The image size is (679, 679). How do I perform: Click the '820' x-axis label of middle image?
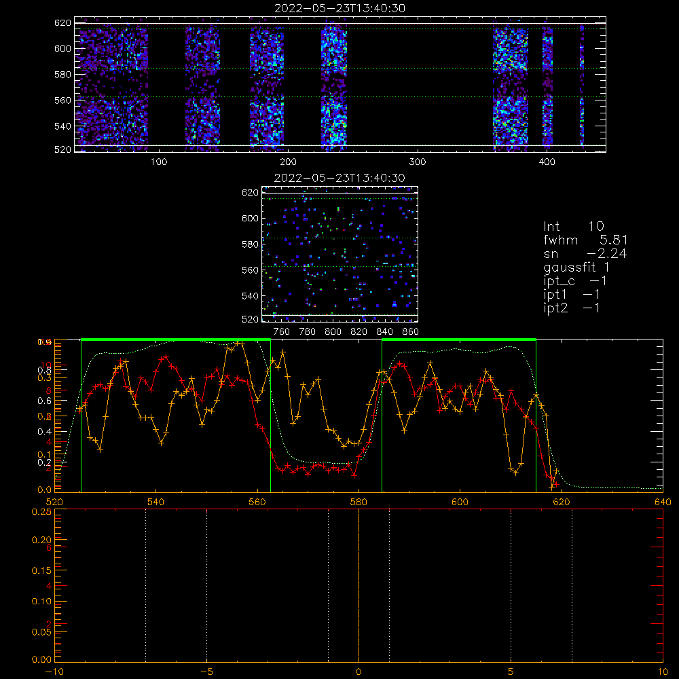tap(359, 332)
